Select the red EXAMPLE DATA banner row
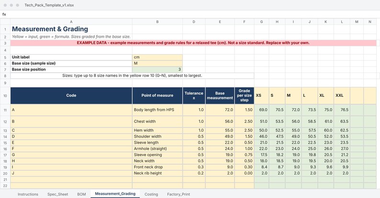380x198 pixels. [193, 43]
